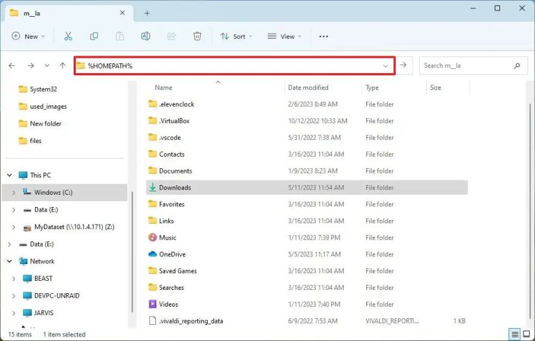This screenshot has height=341, width=535.
Task: Sort by Name column header
Action: click(x=164, y=87)
